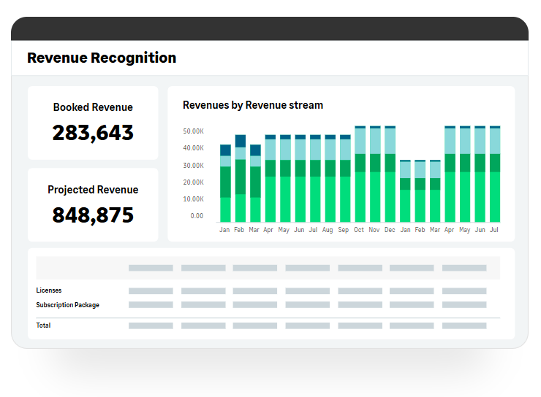Click the 10.00K y-axis label
This screenshot has height=397, width=541.
tap(193, 199)
